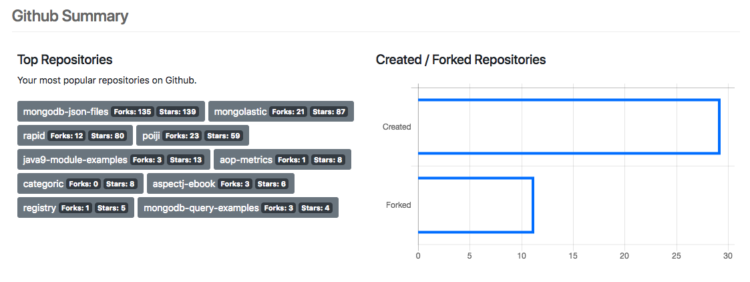Click the Created bar in the chart

click(568, 126)
